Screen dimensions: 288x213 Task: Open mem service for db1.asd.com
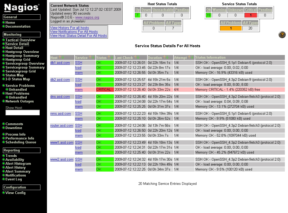[x=79, y=73]
